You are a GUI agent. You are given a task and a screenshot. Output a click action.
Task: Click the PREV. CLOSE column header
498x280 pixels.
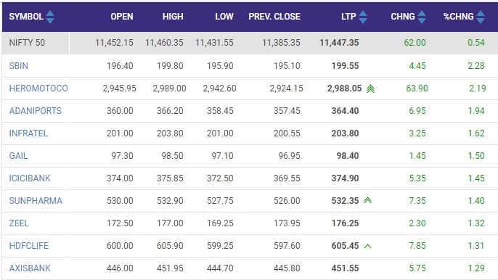coord(274,17)
